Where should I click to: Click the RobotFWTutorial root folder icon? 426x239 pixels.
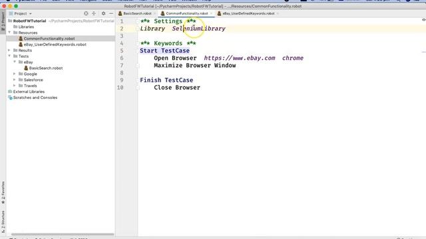pyautogui.click(x=10, y=21)
